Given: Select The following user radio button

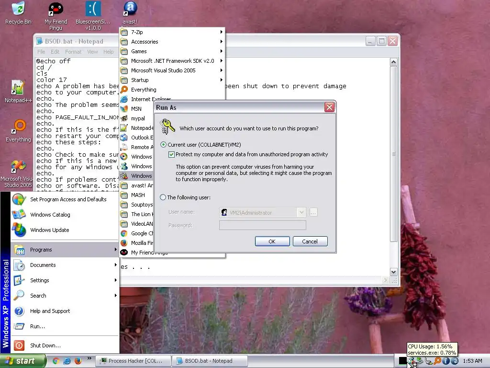Looking at the screenshot, I should [x=163, y=197].
